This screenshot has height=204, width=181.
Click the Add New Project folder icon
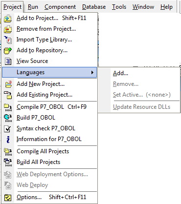point(8,84)
